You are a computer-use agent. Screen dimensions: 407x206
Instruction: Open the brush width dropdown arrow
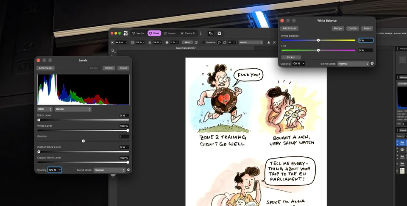pos(126,42)
